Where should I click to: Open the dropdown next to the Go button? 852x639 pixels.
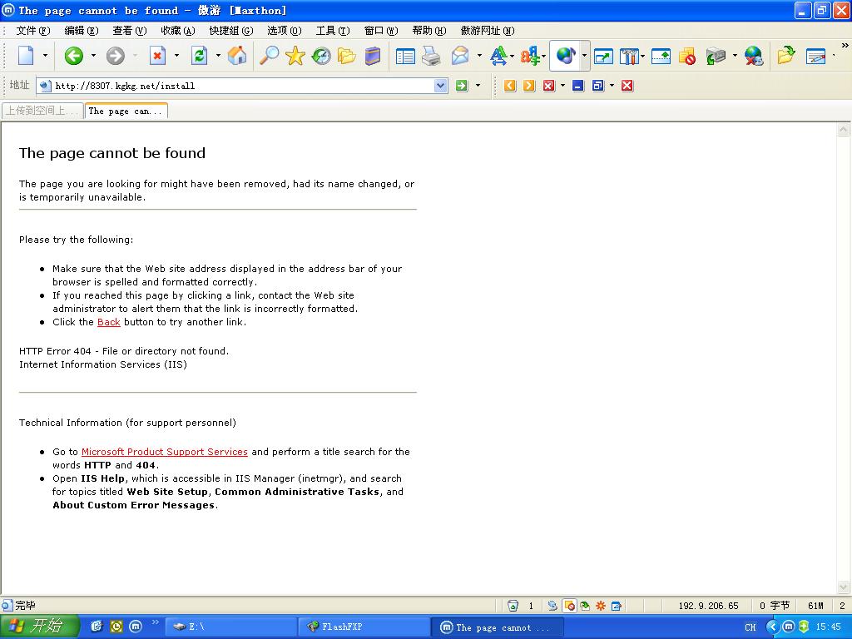(x=478, y=86)
